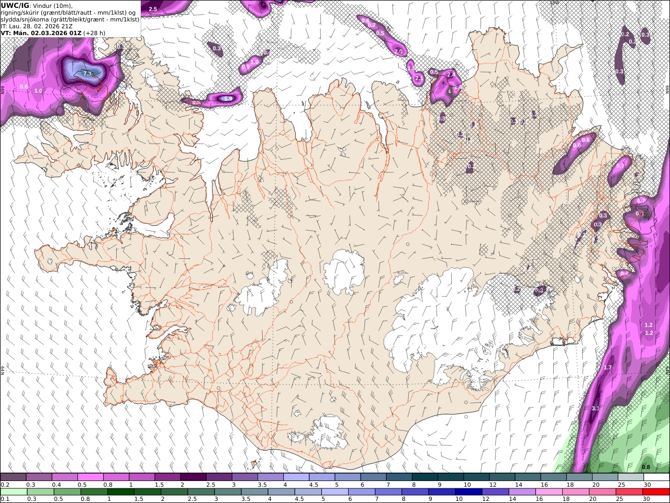Select the darkest green swatch at rain value 1
670x503 pixels.
(121, 492)
